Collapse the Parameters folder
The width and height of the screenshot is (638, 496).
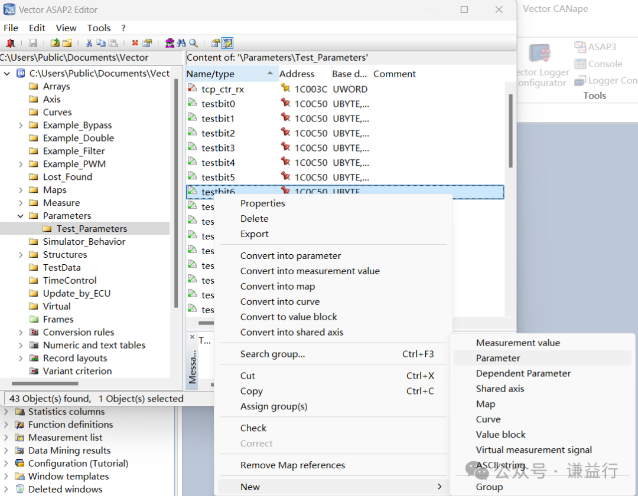(x=20, y=216)
